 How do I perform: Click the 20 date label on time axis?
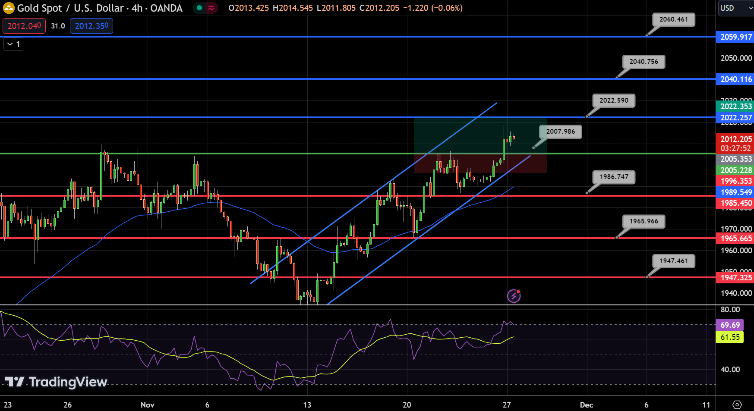click(x=407, y=405)
